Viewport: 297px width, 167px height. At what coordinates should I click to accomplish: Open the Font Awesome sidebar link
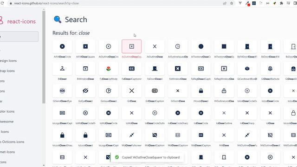click(7, 122)
